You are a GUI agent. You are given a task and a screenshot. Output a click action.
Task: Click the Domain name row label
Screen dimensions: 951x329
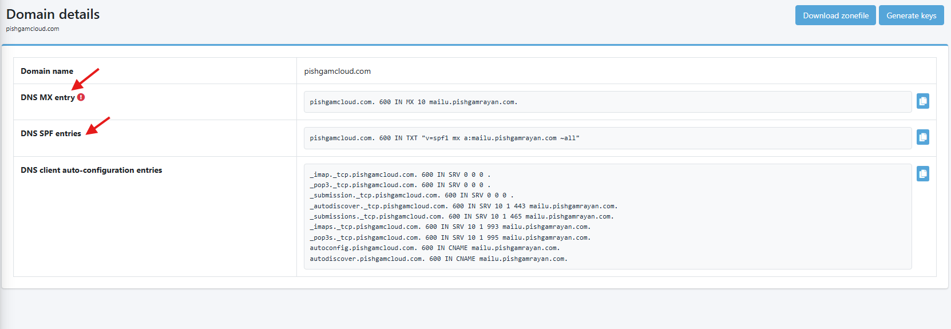(x=47, y=71)
